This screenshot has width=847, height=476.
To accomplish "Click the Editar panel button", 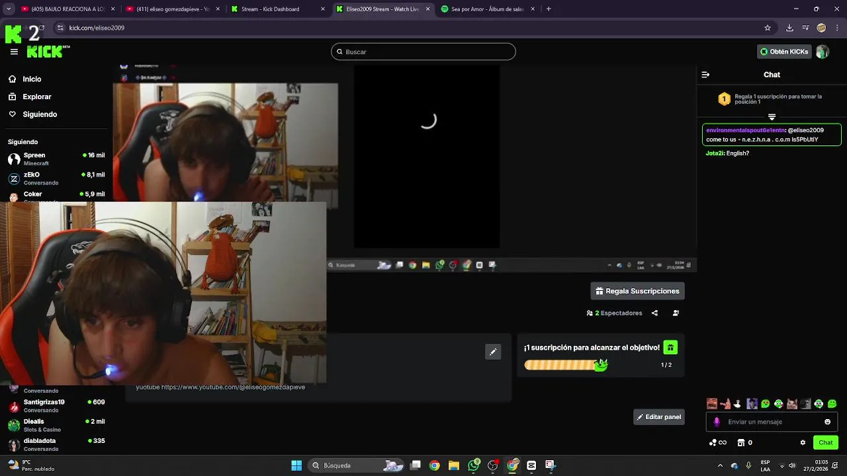I will pos(658,417).
